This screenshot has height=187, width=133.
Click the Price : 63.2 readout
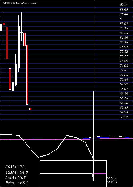(17, 183)
